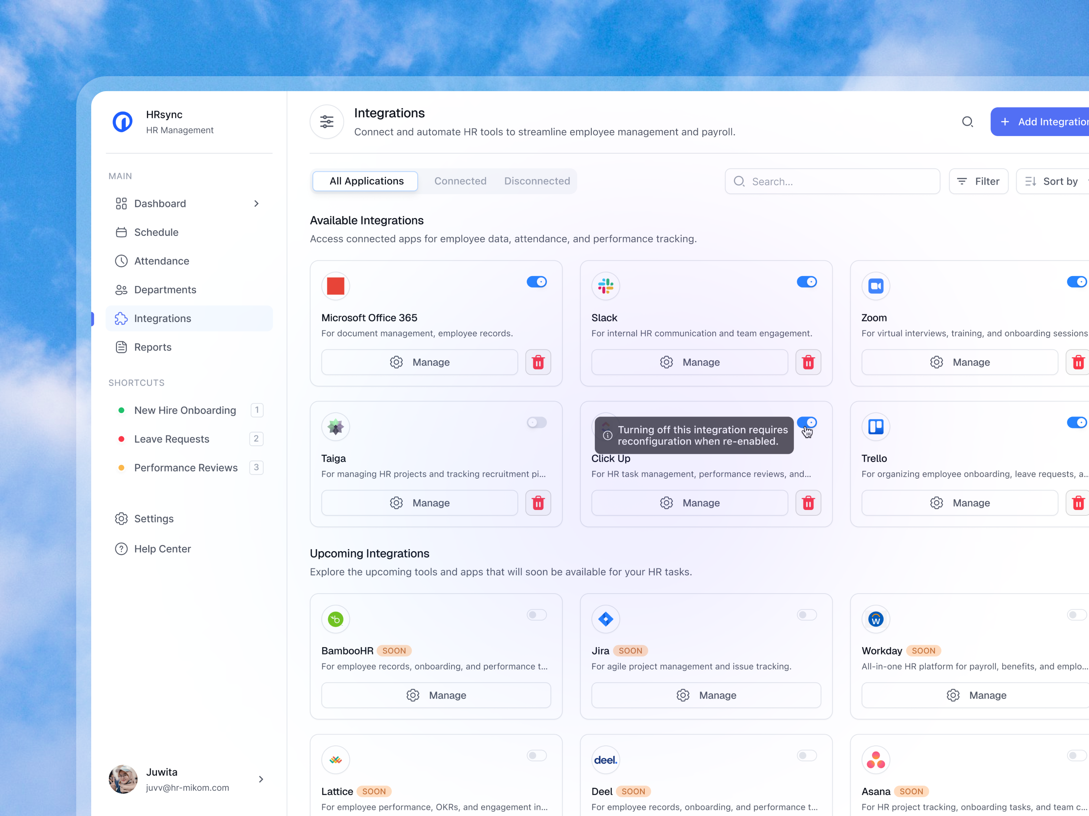The image size is (1089, 816).
Task: Click the search magnifier icon in the header
Action: [968, 121]
